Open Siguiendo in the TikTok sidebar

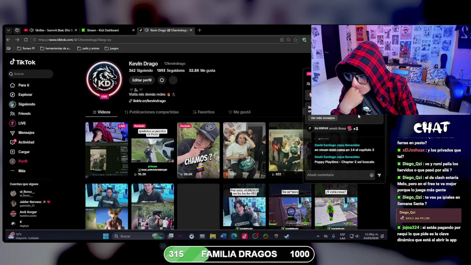[22, 104]
